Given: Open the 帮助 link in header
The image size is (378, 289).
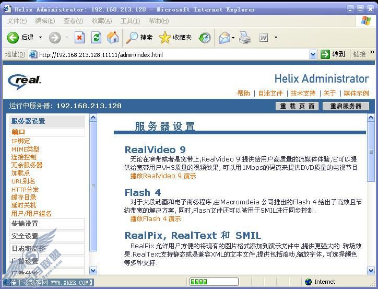Looking at the screenshot, I should pos(243,93).
